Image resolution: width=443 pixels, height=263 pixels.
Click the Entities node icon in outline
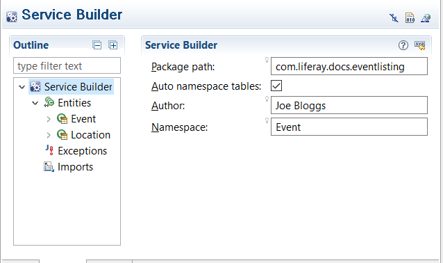pos(49,102)
